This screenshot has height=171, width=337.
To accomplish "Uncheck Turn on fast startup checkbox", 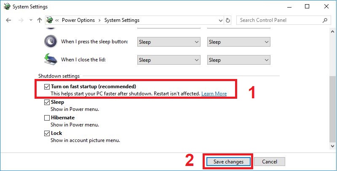I will tap(47, 87).
